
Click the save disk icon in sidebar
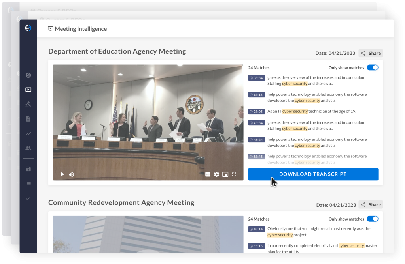coord(28,169)
